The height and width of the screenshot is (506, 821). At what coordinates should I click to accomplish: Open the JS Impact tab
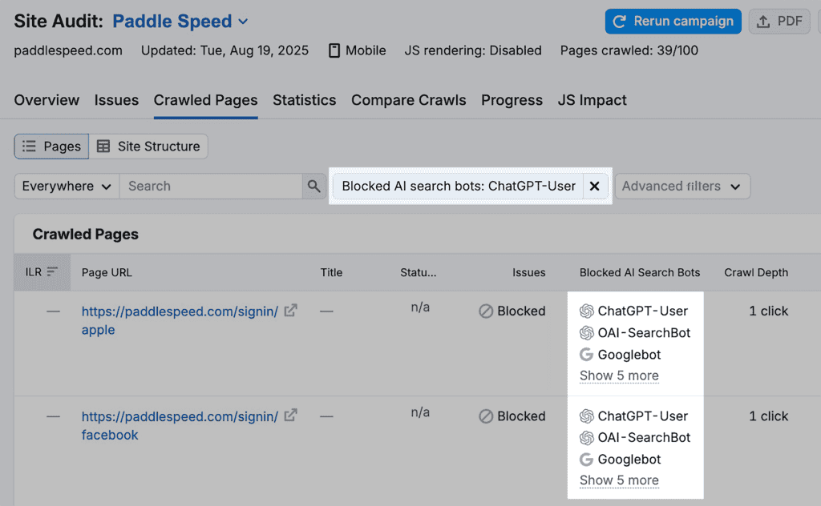(x=592, y=100)
